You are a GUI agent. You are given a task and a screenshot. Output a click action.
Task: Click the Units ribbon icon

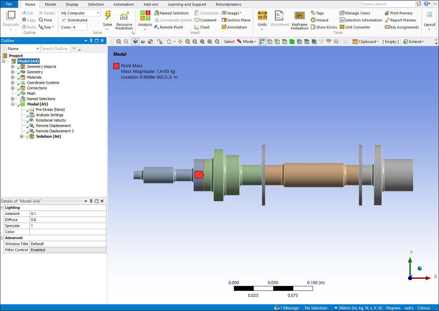point(262,16)
